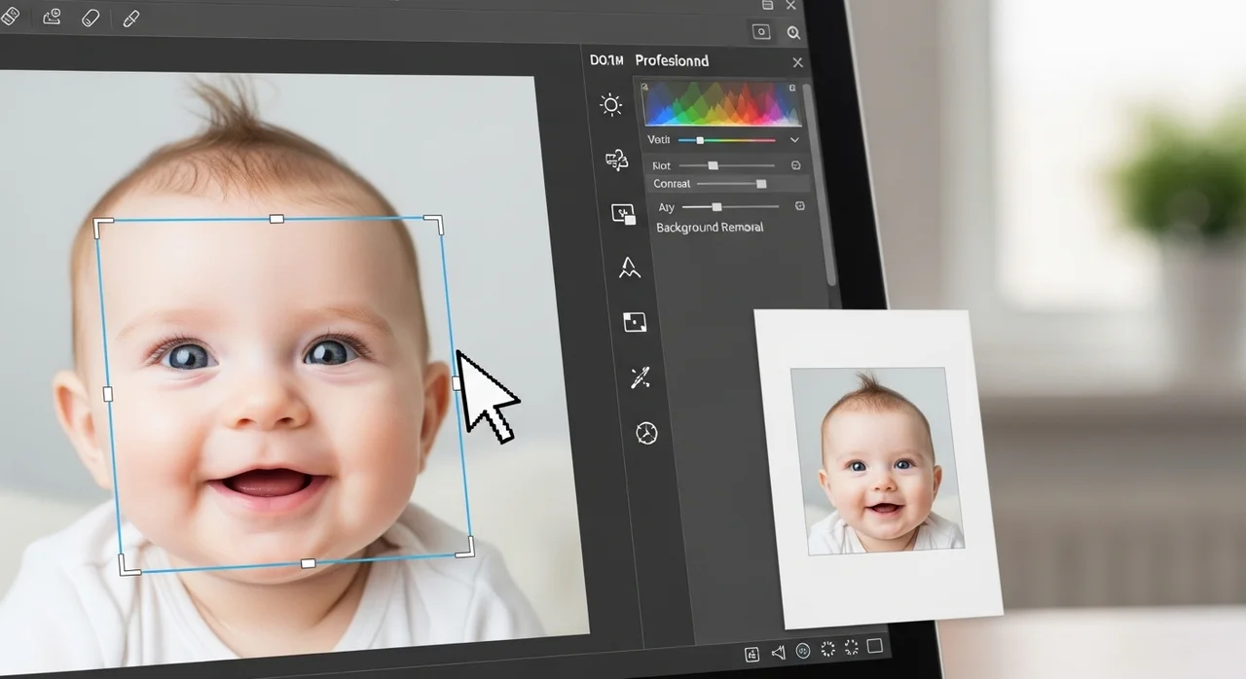Toggle the empty square in bottom status bar
This screenshot has width=1246, height=679.
[x=874, y=647]
